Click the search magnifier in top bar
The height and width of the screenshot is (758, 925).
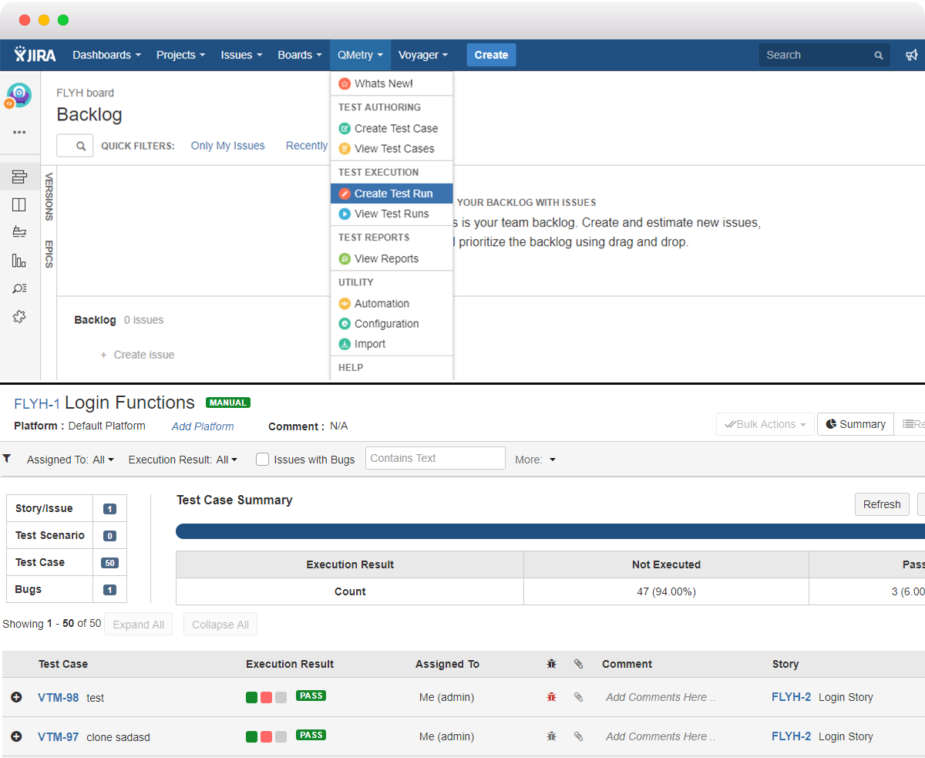(879, 56)
